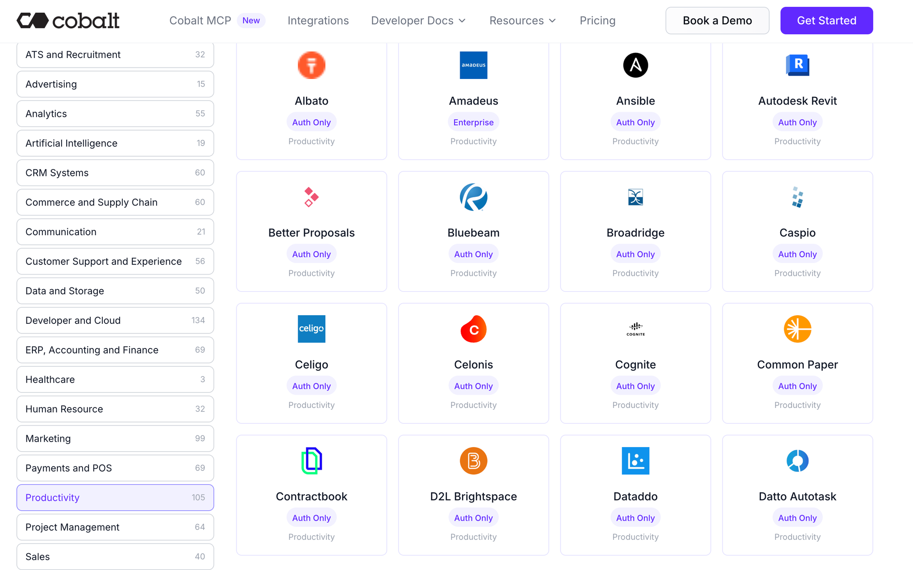The height and width of the screenshot is (570, 913).
Task: Select the Sales category filter
Action: click(x=115, y=557)
